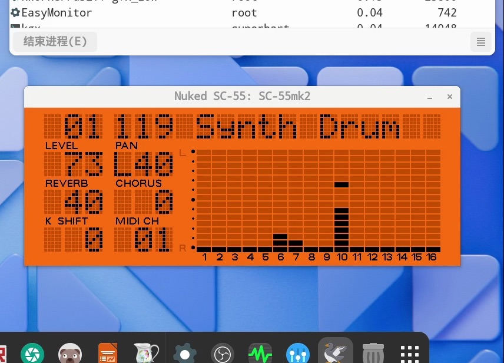
Task: Click the green camera shutter dock icon
Action: (x=32, y=354)
